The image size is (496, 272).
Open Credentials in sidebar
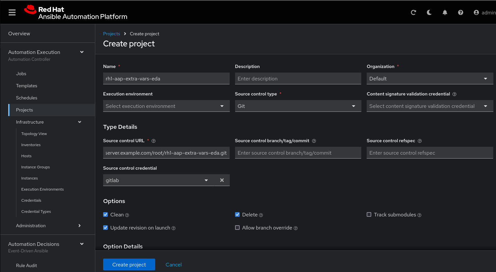[31, 200]
